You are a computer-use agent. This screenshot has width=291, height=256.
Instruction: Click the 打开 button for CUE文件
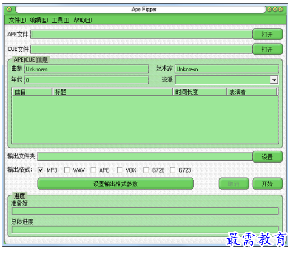point(268,49)
